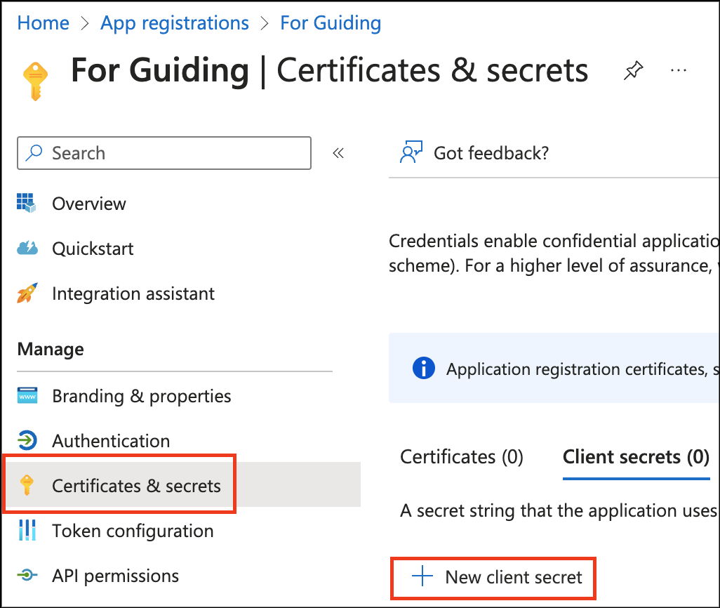Click the Integration assistant rocket icon
The width and height of the screenshot is (720, 608).
click(27, 293)
